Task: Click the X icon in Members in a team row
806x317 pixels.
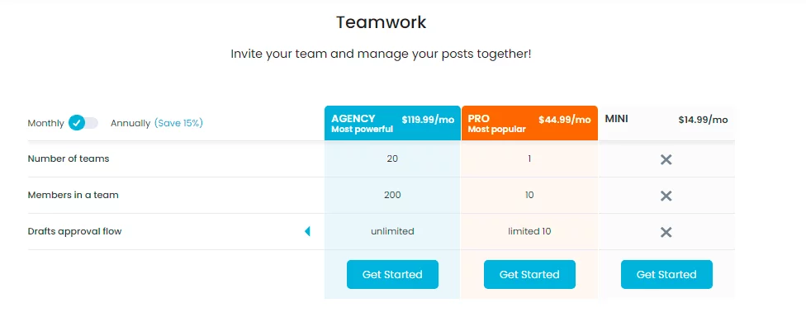Action: [666, 196]
